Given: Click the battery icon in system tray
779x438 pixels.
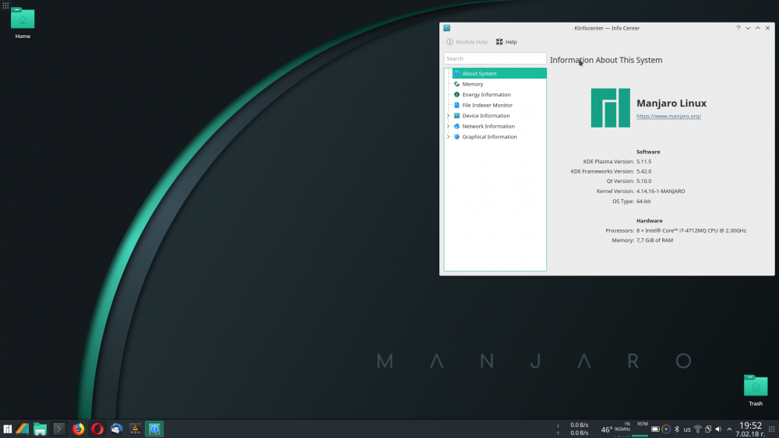Looking at the screenshot, I should 655,429.
